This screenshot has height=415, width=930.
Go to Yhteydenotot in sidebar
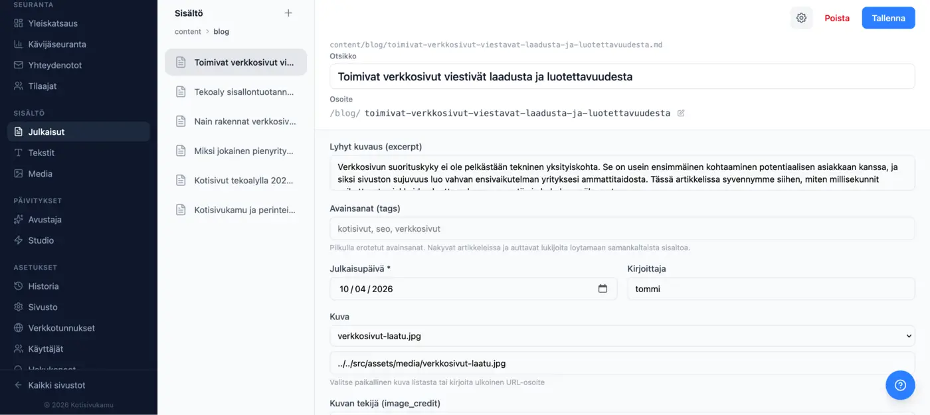point(78,65)
